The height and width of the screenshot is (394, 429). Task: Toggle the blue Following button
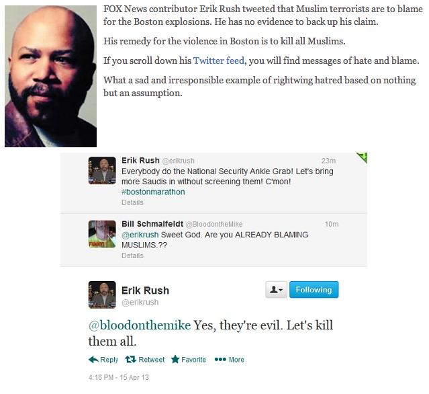(x=314, y=289)
